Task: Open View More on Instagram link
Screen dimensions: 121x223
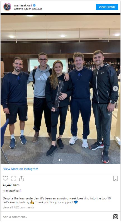Action: [21, 169]
